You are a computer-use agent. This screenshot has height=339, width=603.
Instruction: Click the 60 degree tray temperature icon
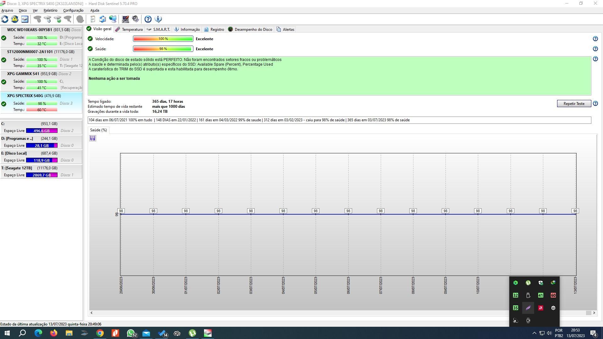(x=553, y=295)
